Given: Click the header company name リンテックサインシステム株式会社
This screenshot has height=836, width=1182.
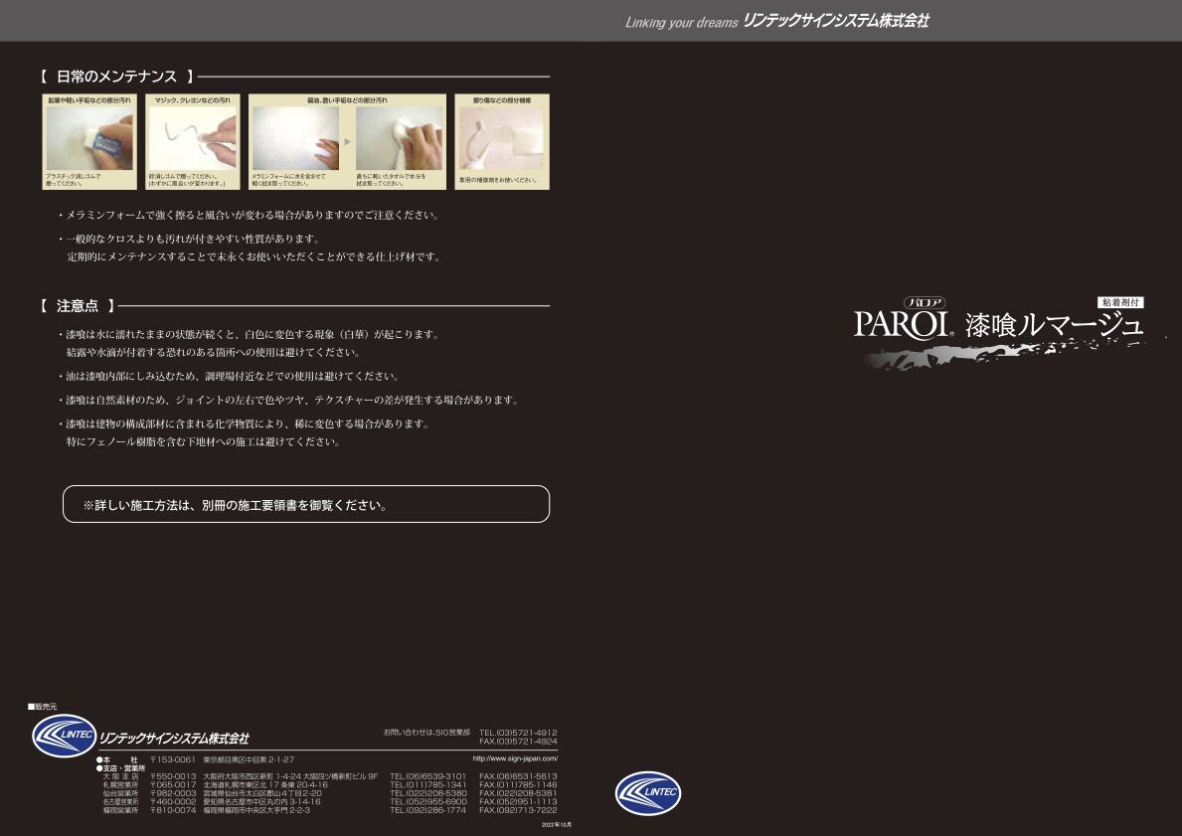Looking at the screenshot, I should pos(836,21).
